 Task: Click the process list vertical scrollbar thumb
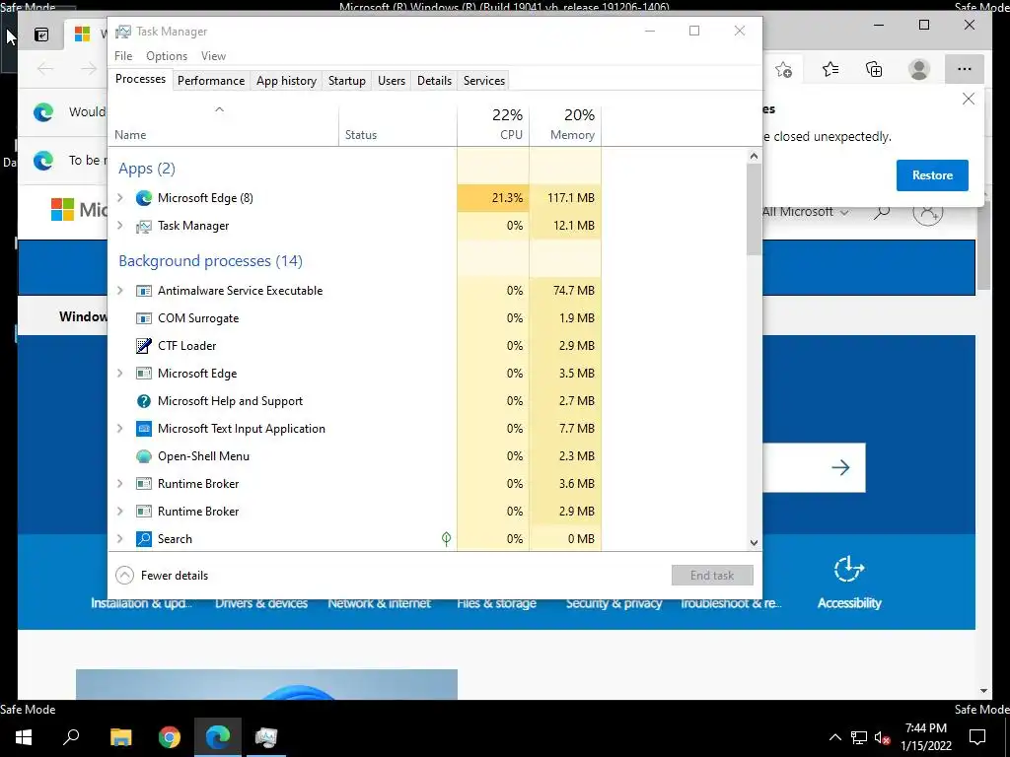754,209
